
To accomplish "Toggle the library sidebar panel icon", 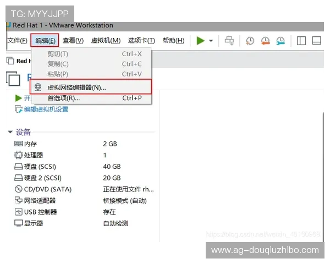I will (301, 40).
